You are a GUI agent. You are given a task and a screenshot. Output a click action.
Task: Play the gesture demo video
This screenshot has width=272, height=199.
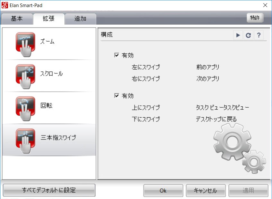pyautogui.click(x=238, y=35)
